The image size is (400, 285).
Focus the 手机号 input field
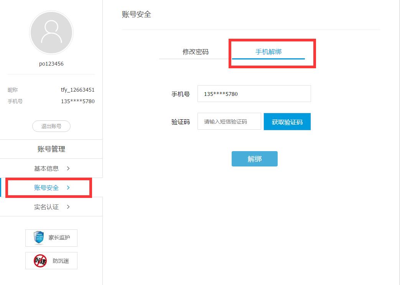[254, 94]
